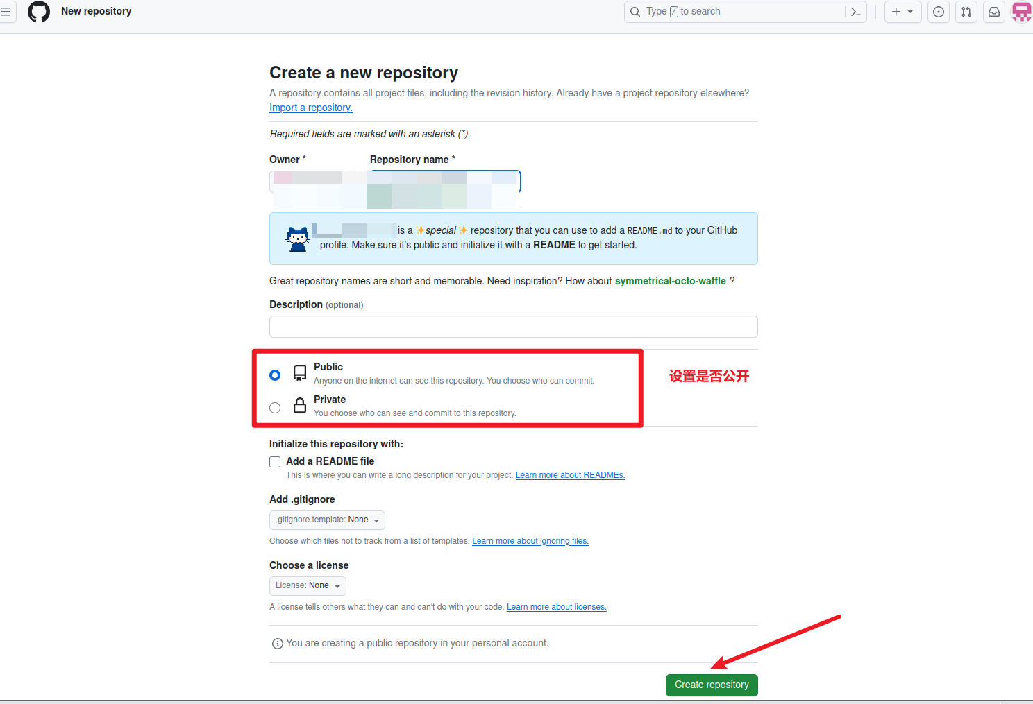Viewport: 1033px width, 704px height.
Task: Open the command palette icon
Action: click(x=855, y=12)
